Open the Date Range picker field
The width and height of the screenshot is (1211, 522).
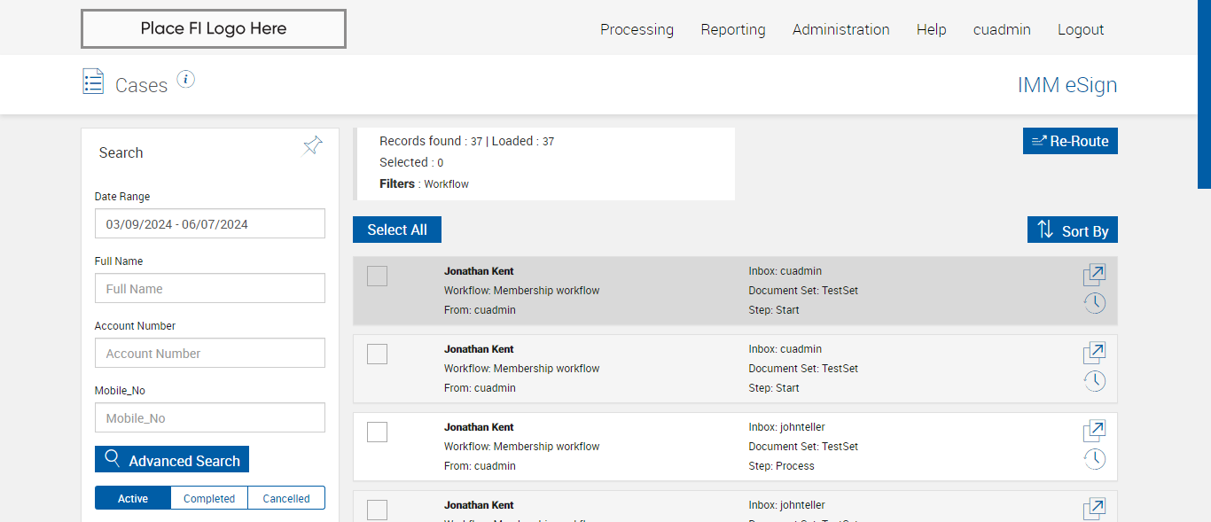click(210, 224)
